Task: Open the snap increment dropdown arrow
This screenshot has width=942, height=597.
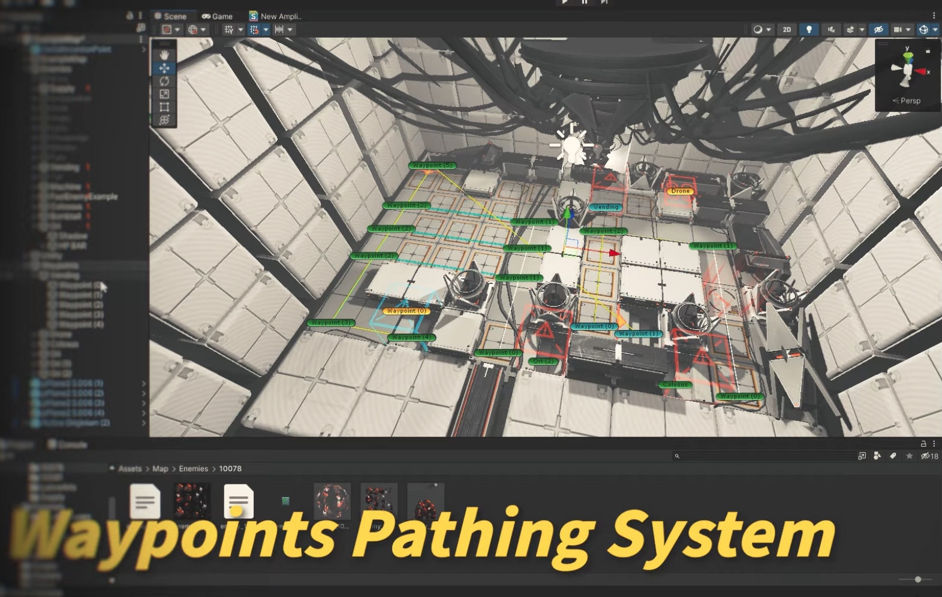Action: point(290,29)
